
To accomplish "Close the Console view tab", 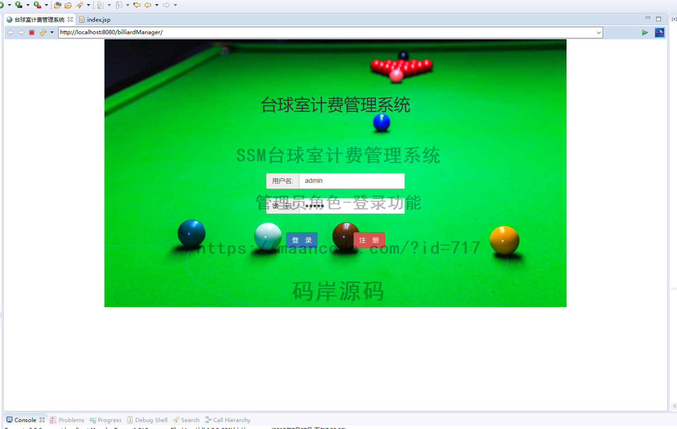I will 42,420.
